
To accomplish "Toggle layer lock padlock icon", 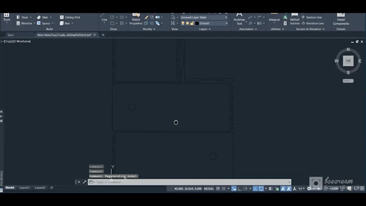I will point(192,23).
